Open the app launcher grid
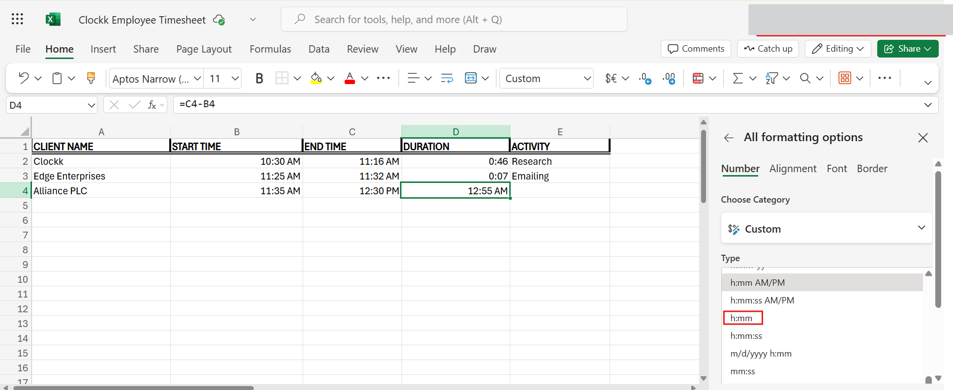The width and height of the screenshot is (953, 390). click(x=17, y=19)
